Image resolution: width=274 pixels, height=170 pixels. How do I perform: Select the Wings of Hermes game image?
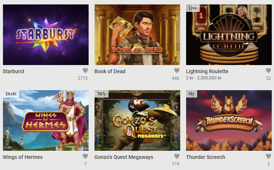[46, 120]
